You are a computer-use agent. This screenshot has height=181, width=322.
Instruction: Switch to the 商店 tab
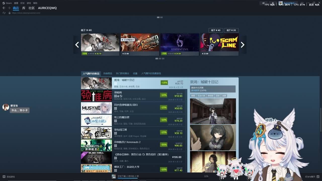coord(16,8)
